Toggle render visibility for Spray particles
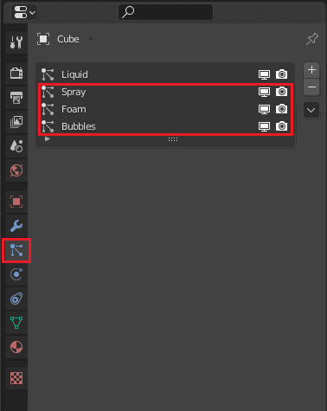327x411 pixels. [281, 92]
